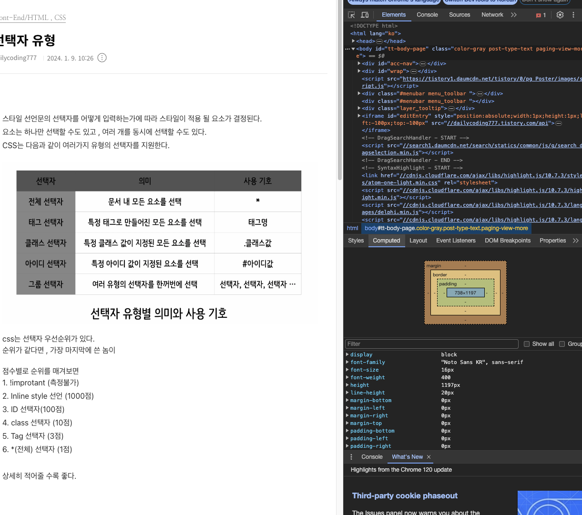Click the ellipsis badge in the wrap div

(414, 71)
